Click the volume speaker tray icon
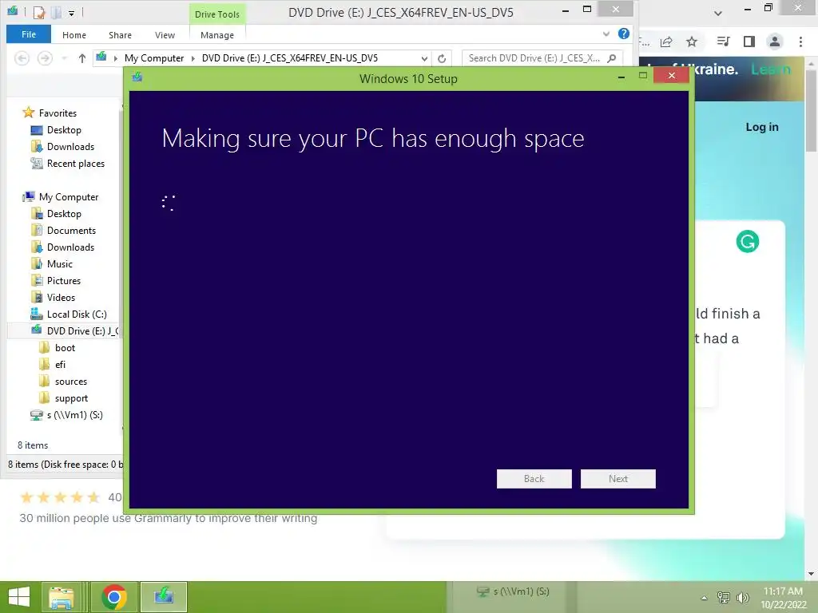This screenshot has width=818, height=613. (742, 597)
